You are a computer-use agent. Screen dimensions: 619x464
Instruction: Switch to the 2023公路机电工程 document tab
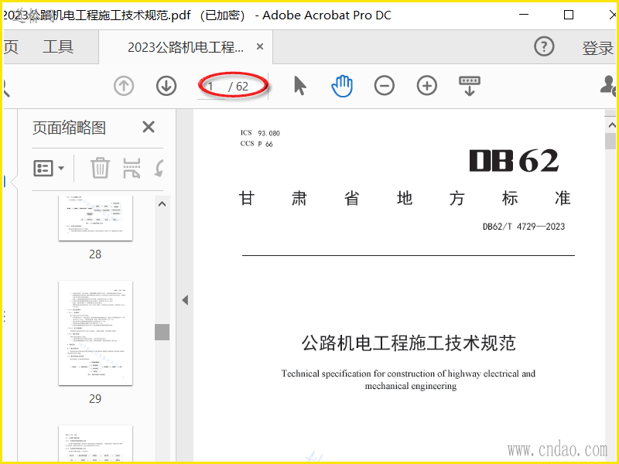tap(186, 47)
